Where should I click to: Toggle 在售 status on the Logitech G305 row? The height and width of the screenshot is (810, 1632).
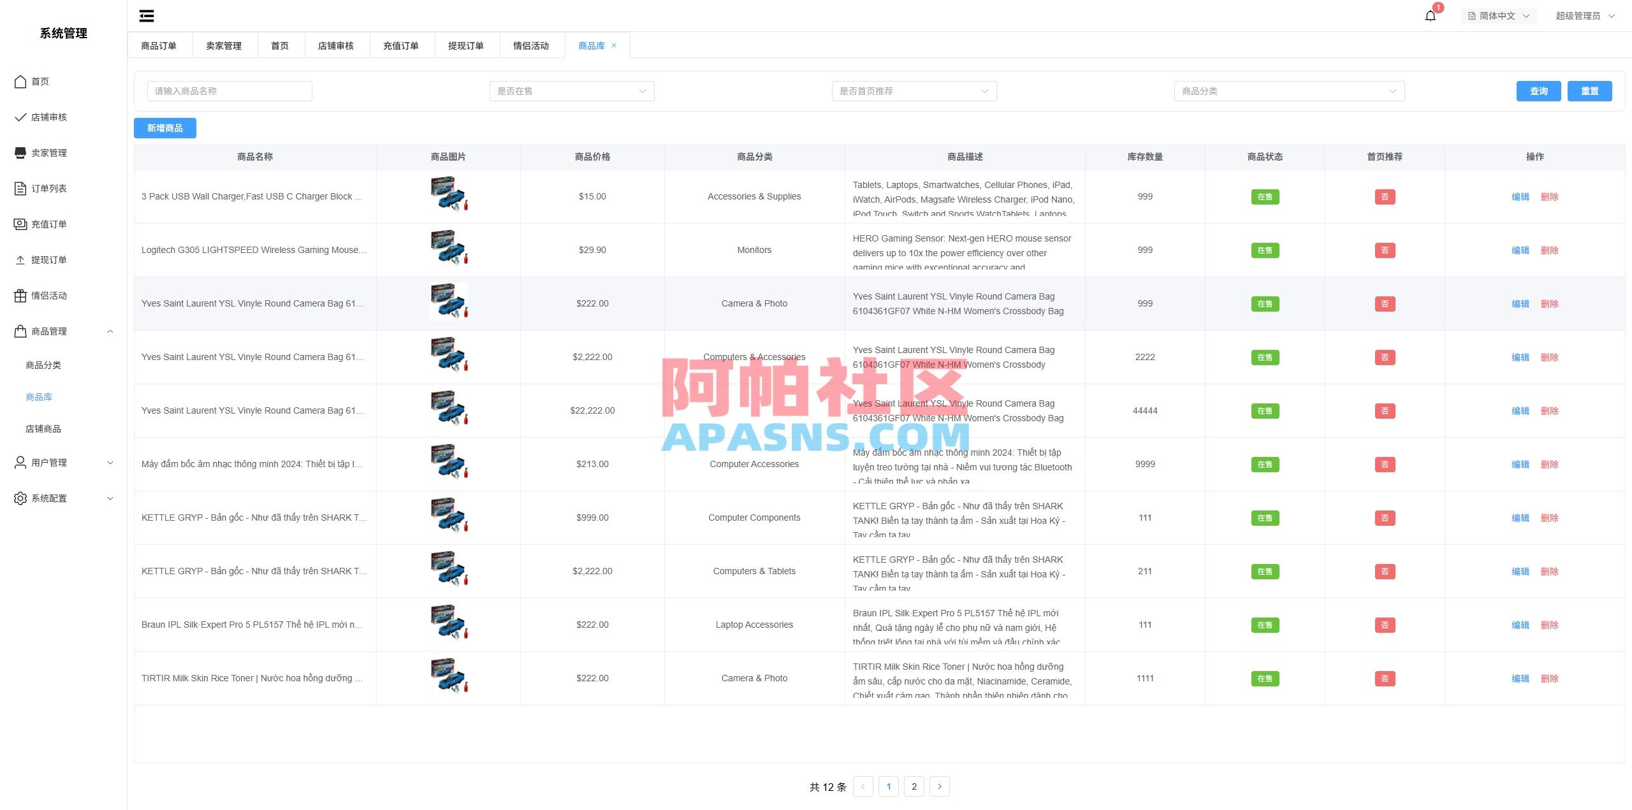1264,250
